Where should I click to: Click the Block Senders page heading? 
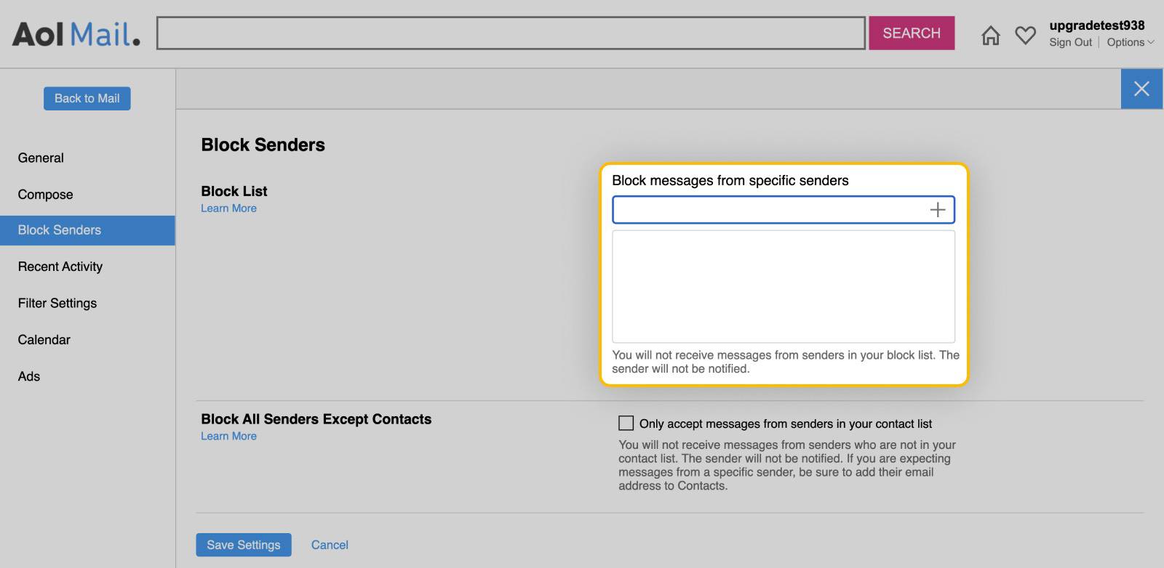click(263, 145)
